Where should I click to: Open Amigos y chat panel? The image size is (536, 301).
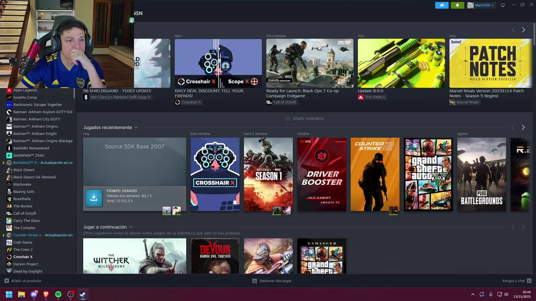click(x=517, y=281)
